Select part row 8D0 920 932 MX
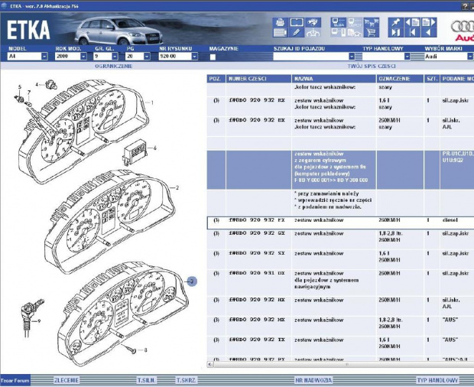This screenshot has height=387, width=474. click(340, 326)
